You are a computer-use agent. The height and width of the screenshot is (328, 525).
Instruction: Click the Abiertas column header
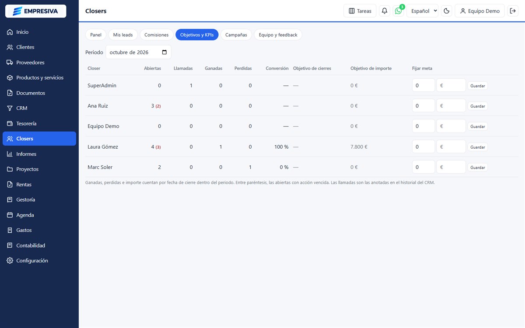tap(152, 68)
